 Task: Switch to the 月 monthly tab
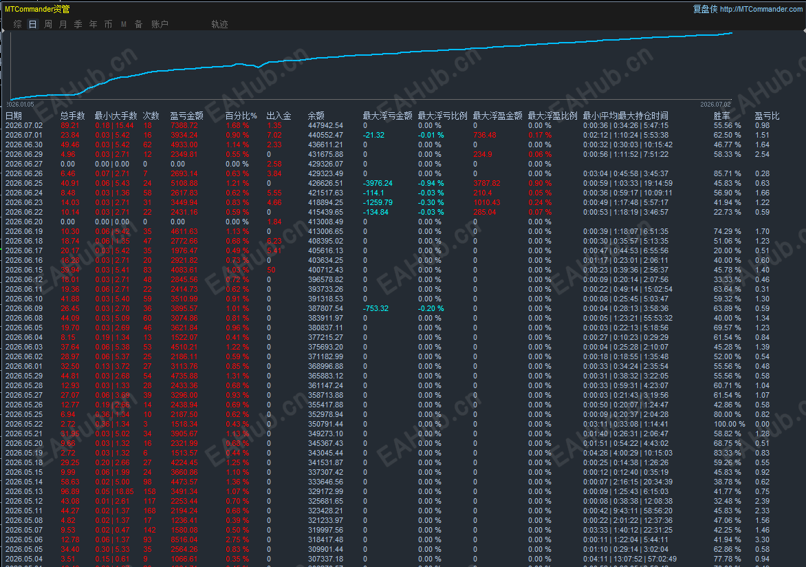point(63,24)
